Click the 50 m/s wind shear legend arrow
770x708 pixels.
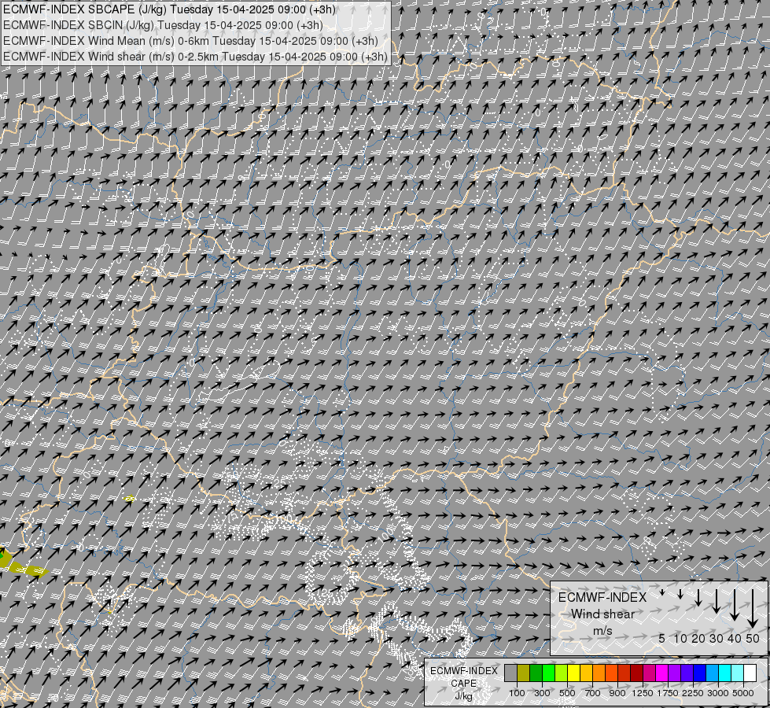click(x=753, y=609)
